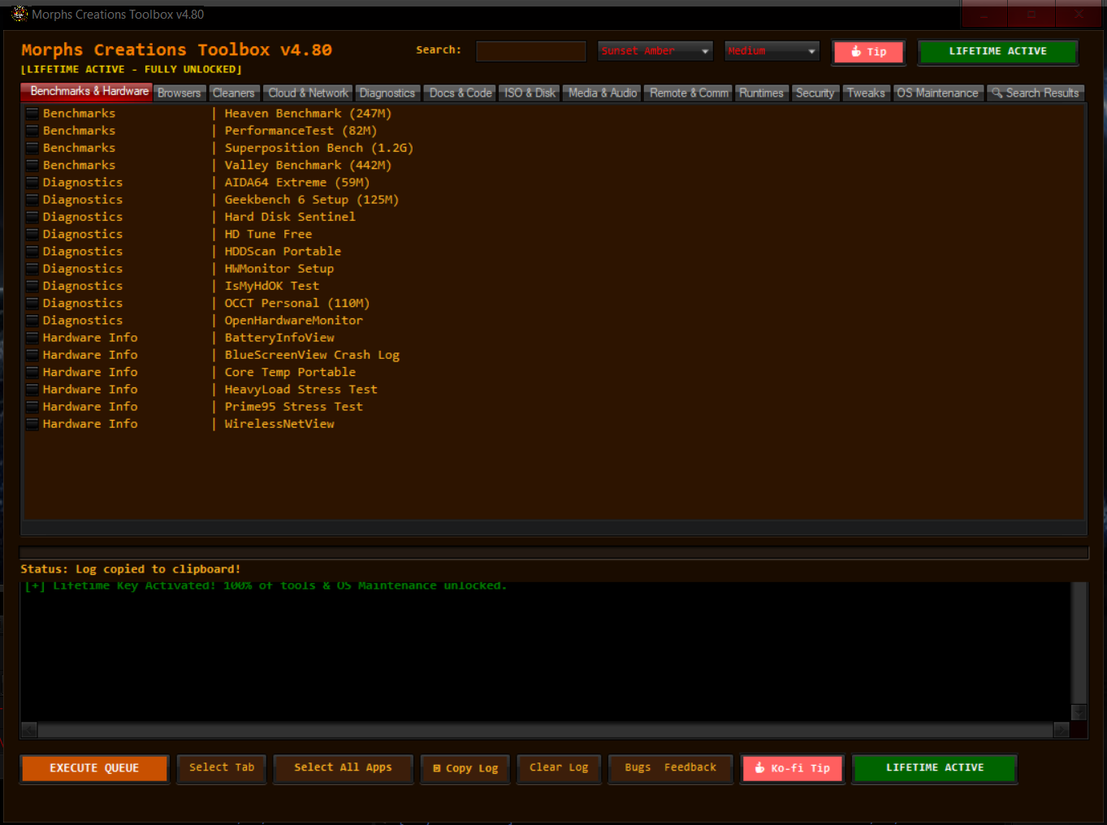This screenshot has width=1107, height=825.
Task: Open the Docs & Code tab
Action: pyautogui.click(x=461, y=93)
